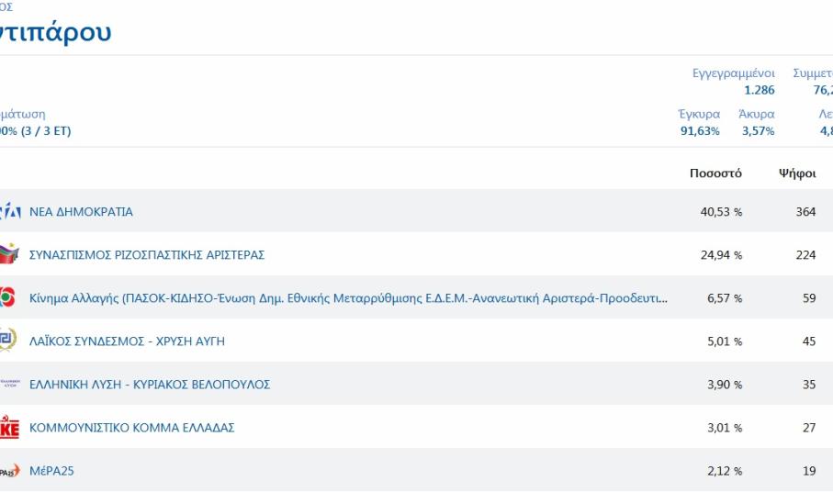The height and width of the screenshot is (492, 833).
Task: Click the ΜέΡΑ25 party name
Action: click(x=51, y=471)
